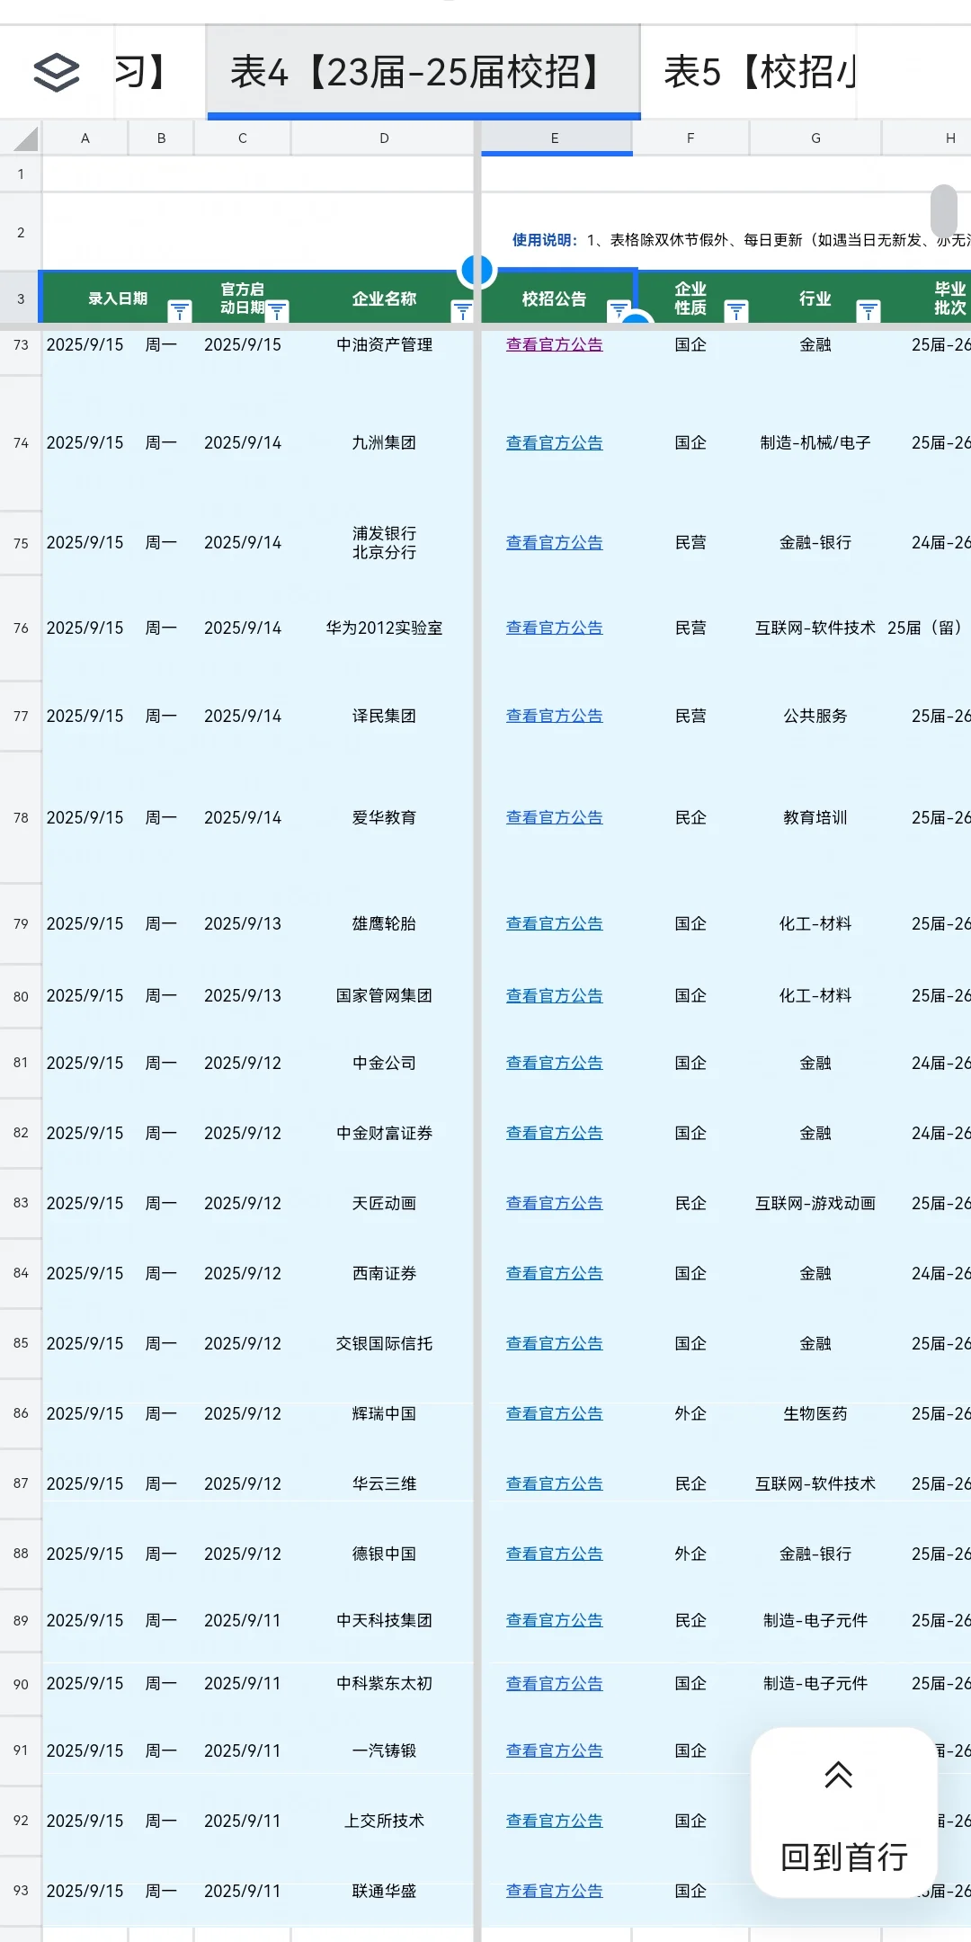971x1942 pixels.
Task: Select the 华为2012实验室 cell
Action: tap(384, 628)
